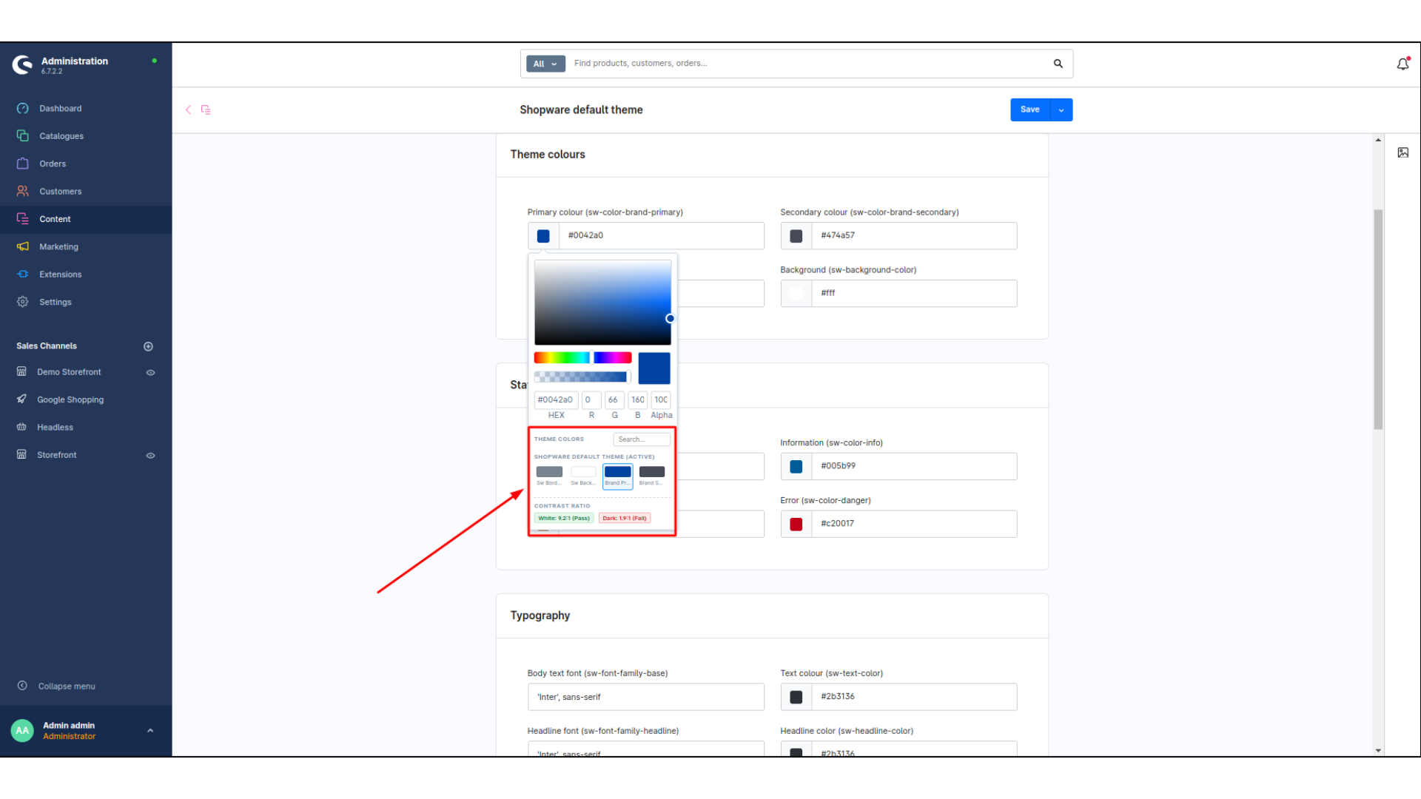
Task: Click the Extensions plug icon
Action: pos(23,274)
